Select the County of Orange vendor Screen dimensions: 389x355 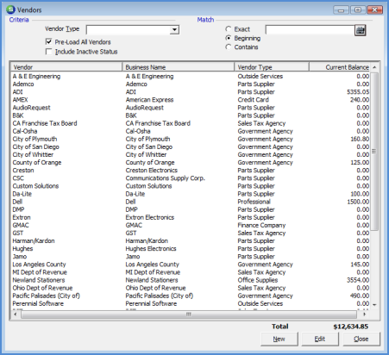pyautogui.click(x=191, y=163)
